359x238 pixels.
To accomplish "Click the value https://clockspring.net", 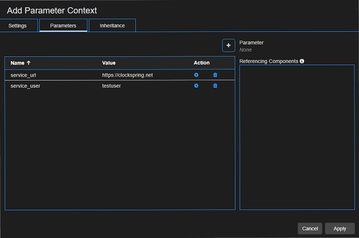I will pyautogui.click(x=127, y=75).
